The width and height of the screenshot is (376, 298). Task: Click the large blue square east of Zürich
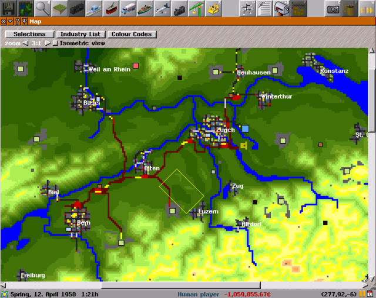245,128
